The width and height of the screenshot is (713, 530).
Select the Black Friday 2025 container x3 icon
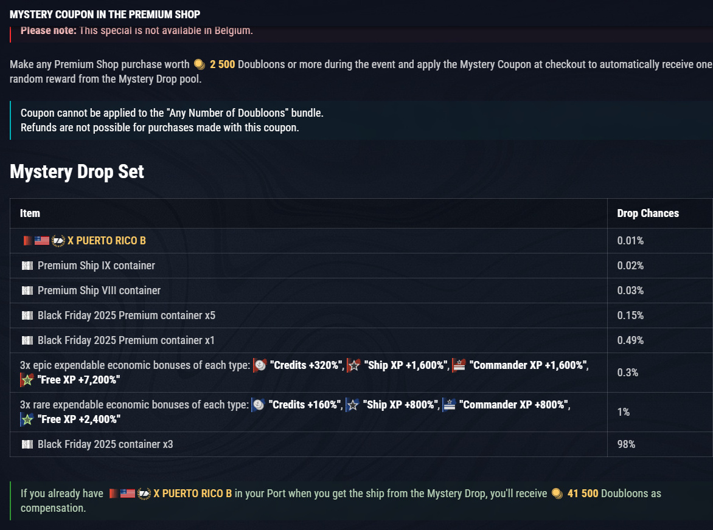(27, 444)
